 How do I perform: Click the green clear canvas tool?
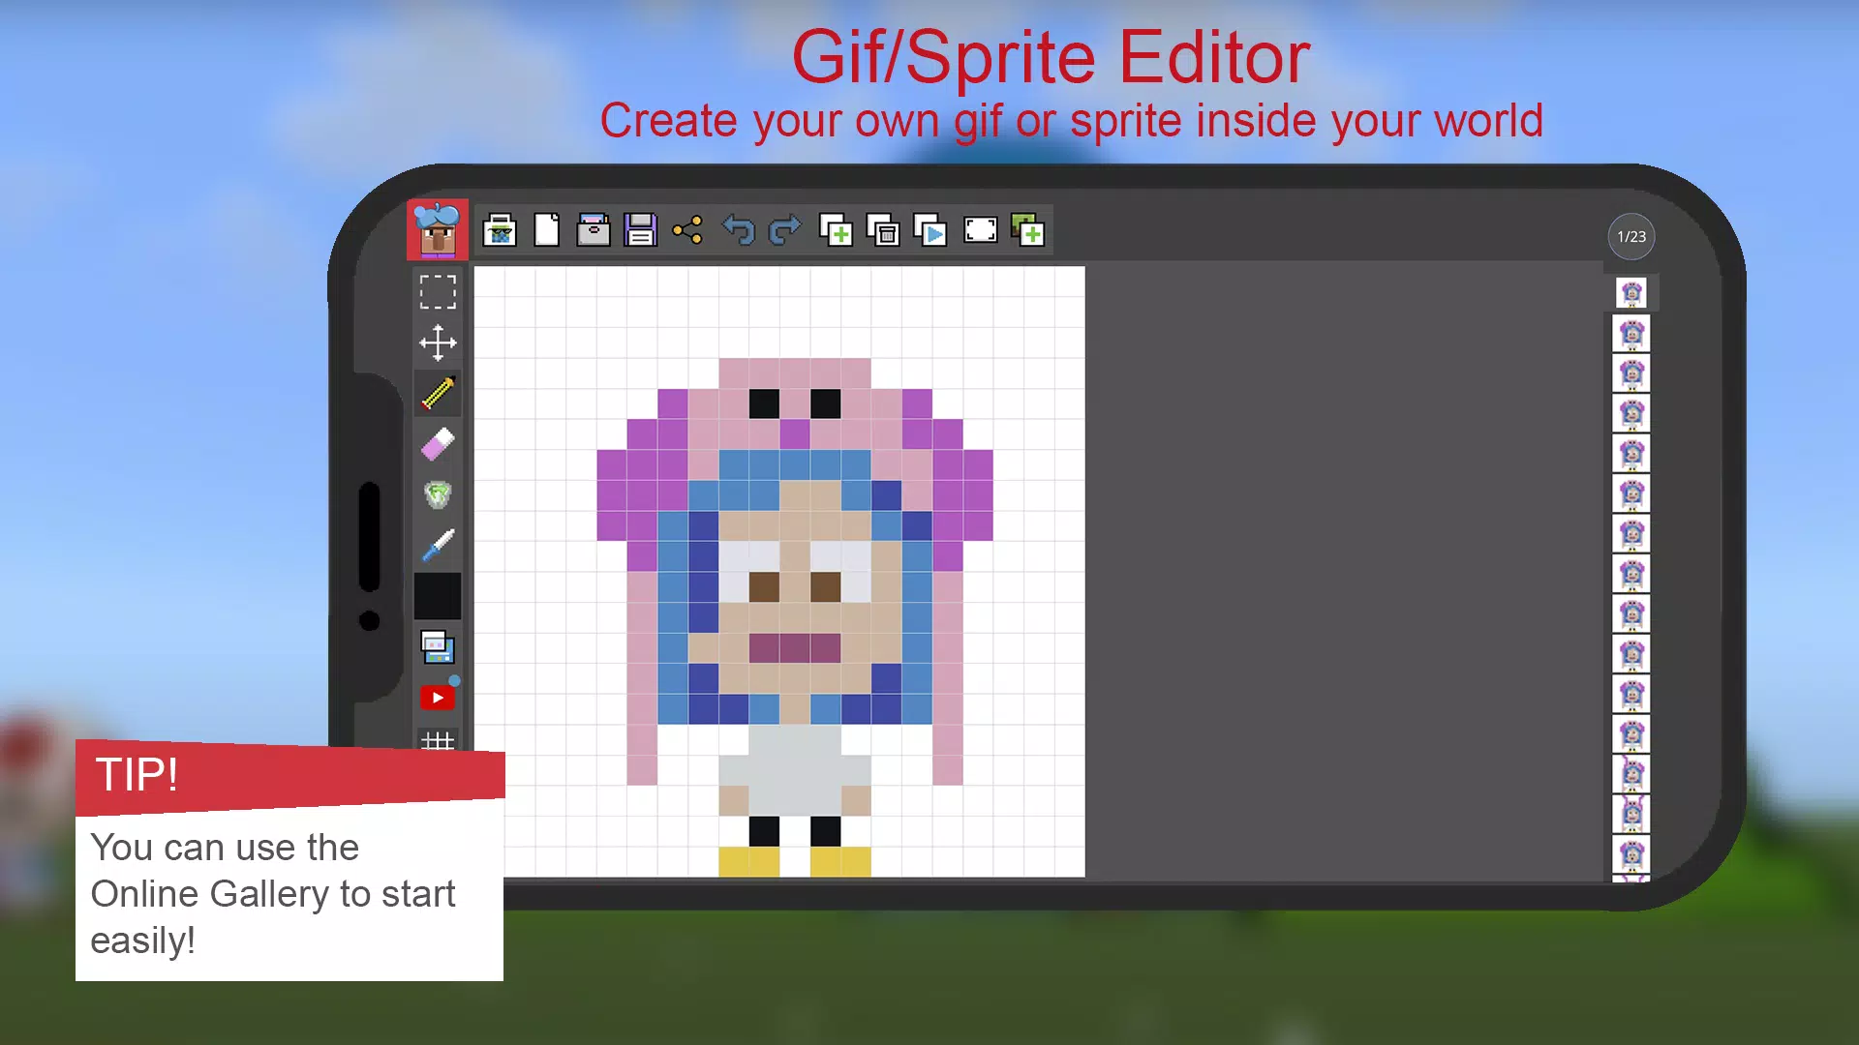tap(438, 495)
